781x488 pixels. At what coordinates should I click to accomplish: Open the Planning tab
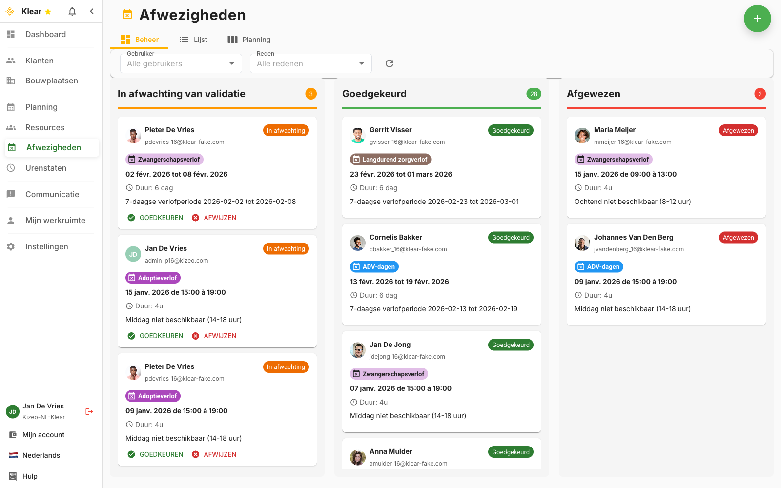[249, 40]
